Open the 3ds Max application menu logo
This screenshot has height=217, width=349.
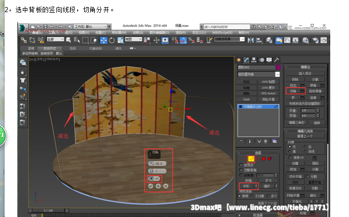[x=22, y=28]
